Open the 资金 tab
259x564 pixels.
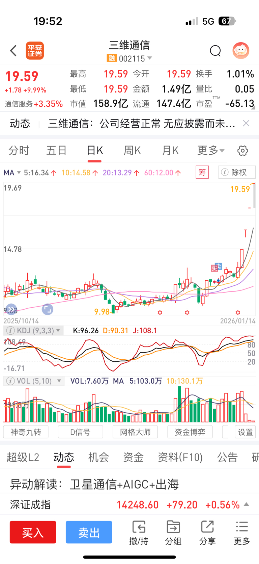click(x=133, y=457)
